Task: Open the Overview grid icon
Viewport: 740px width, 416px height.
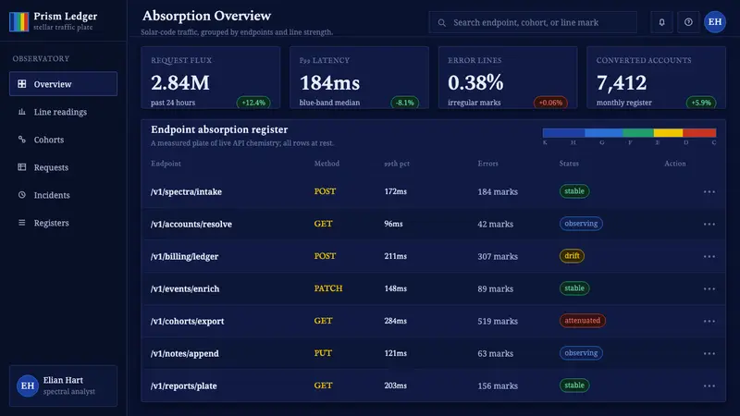Action: 21,84
